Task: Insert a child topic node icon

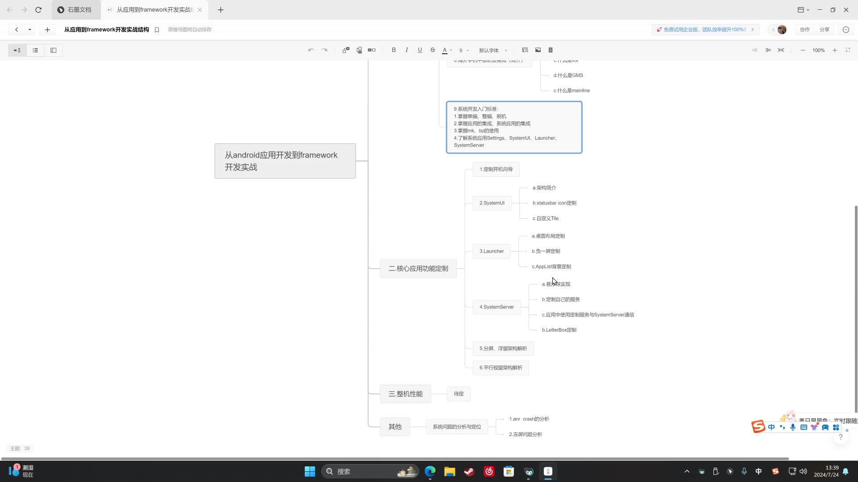Action: pyautogui.click(x=346, y=50)
